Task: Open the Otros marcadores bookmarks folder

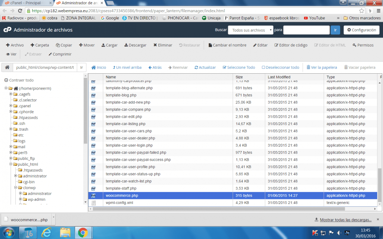Action: pos(362,18)
